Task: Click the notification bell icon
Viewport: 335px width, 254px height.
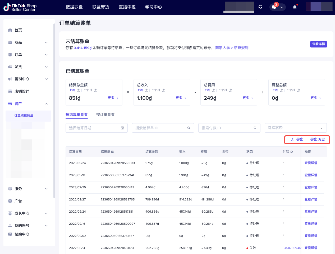Action: (x=295, y=7)
